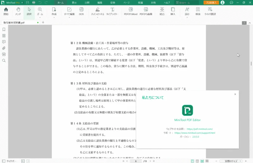Viewport: 253px width, 163px height.
Task: Collapse the ribbon with the chevron
Action: (250, 23)
